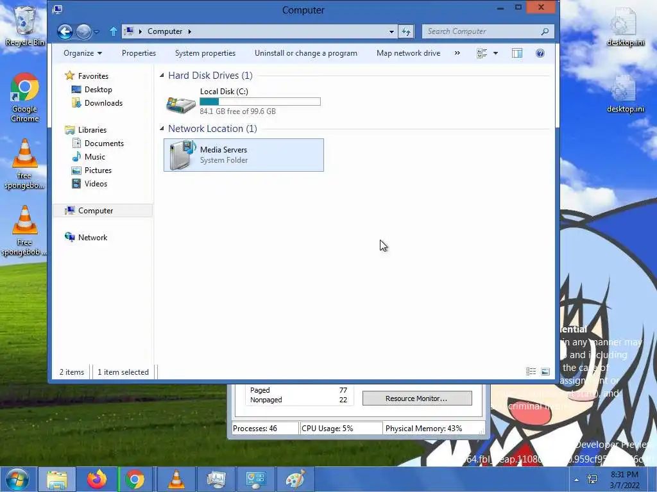The height and width of the screenshot is (492, 657).
Task: Expand the address bar history dropdown
Action: [x=391, y=31]
